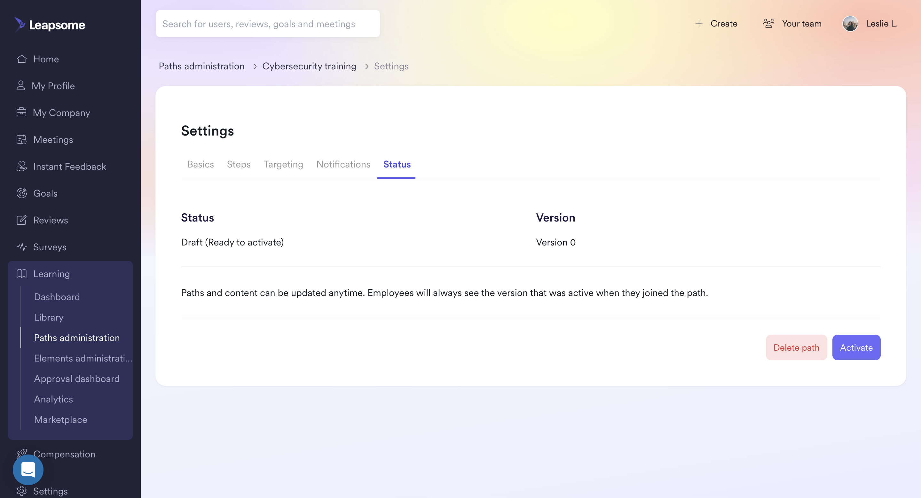
Task: Click the Instant Feedback hand icon
Action: click(x=21, y=166)
